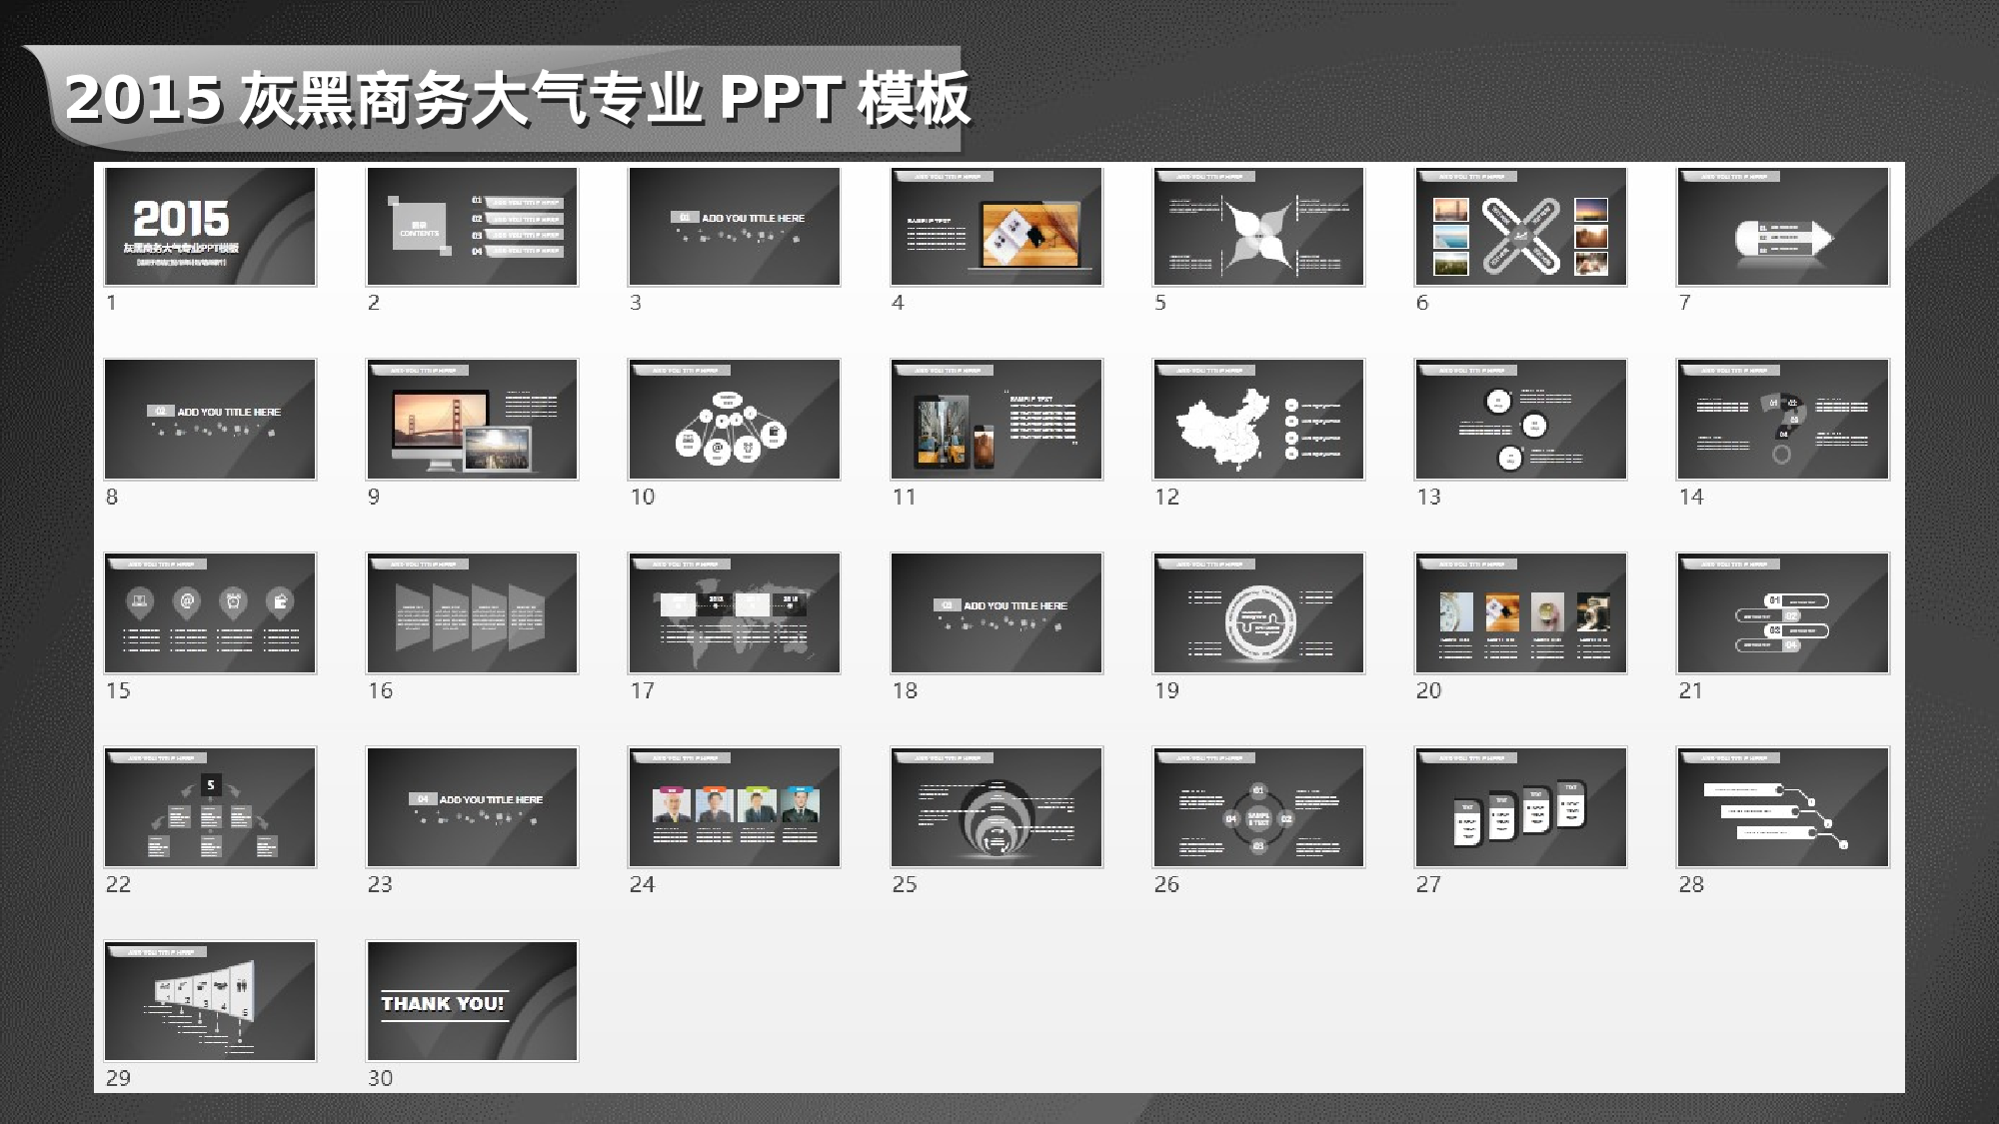Open the four-petal diagram slide 5
Image resolution: width=1999 pixels, height=1124 pixels.
coord(1257,226)
